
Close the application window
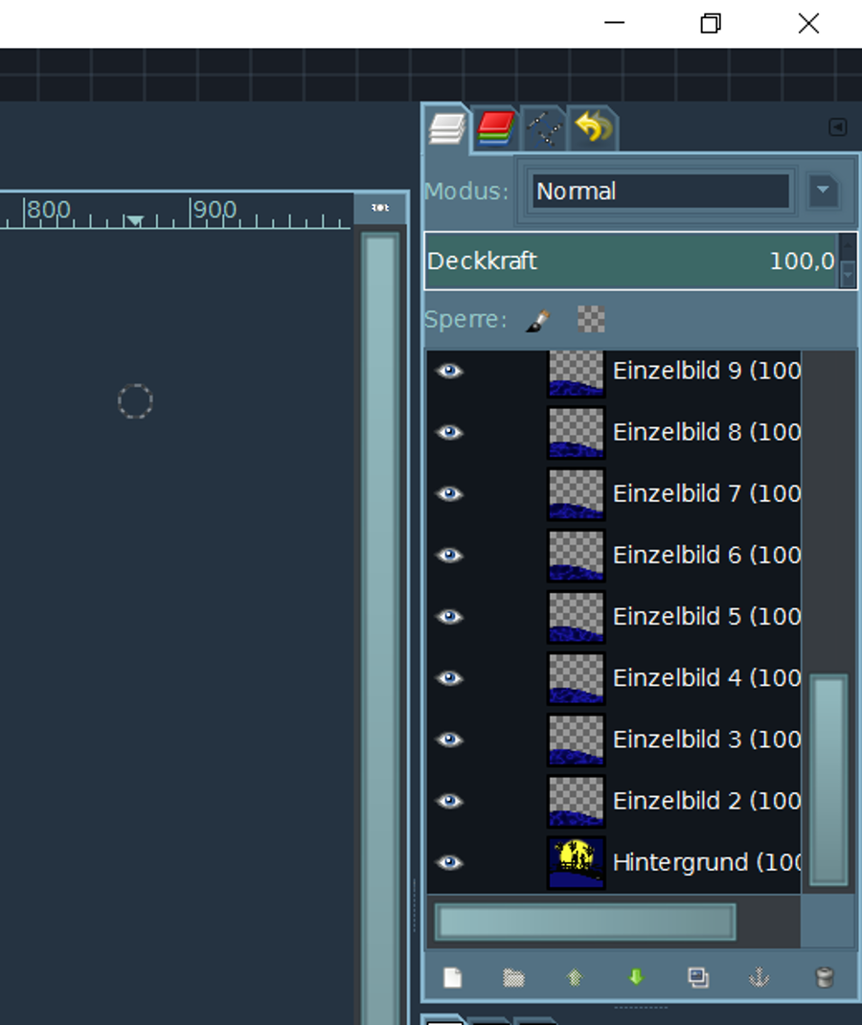click(x=808, y=24)
